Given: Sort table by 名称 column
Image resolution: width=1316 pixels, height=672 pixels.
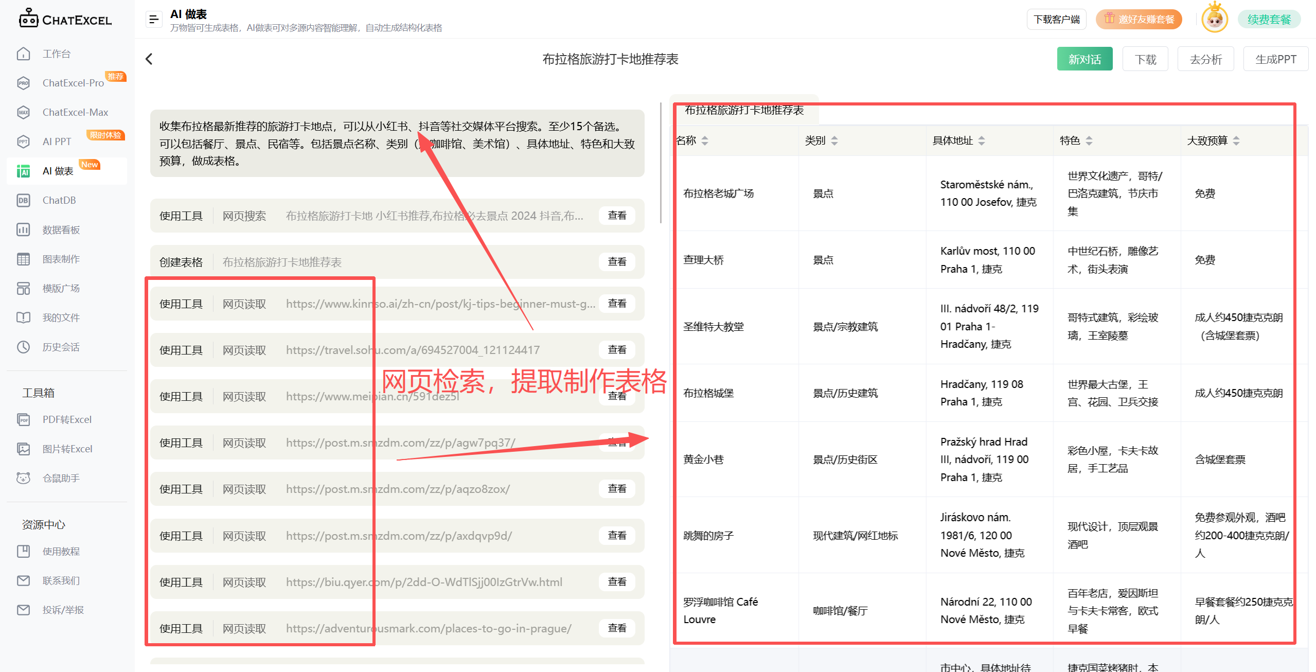Looking at the screenshot, I should 705,140.
